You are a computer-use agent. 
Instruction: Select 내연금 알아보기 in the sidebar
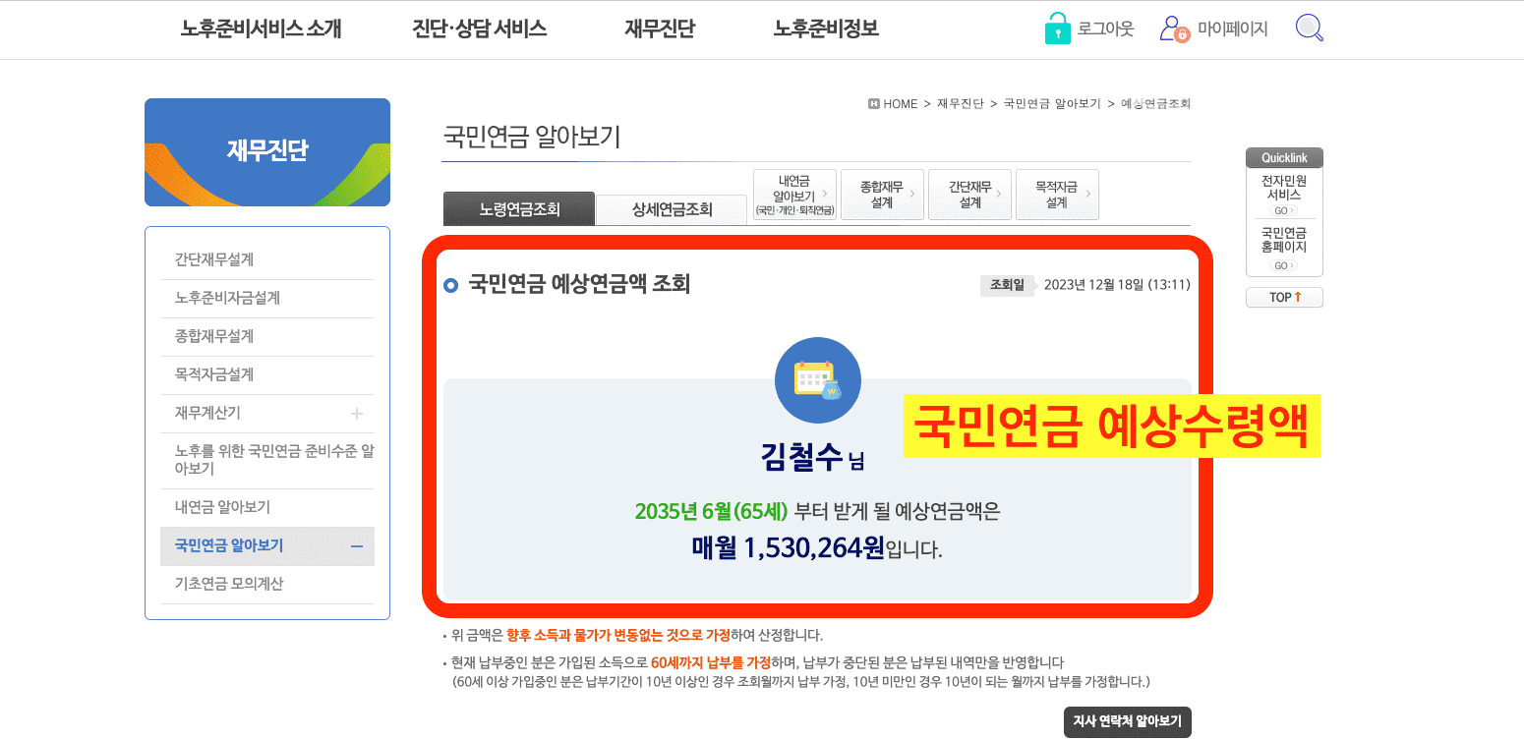tap(267, 507)
